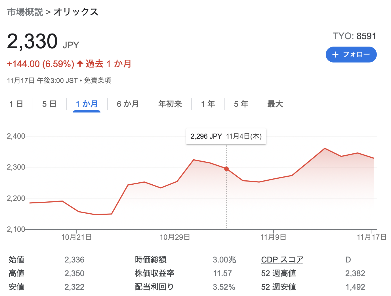
Task: Click the 11月17日 axis label
Action: tap(371, 237)
